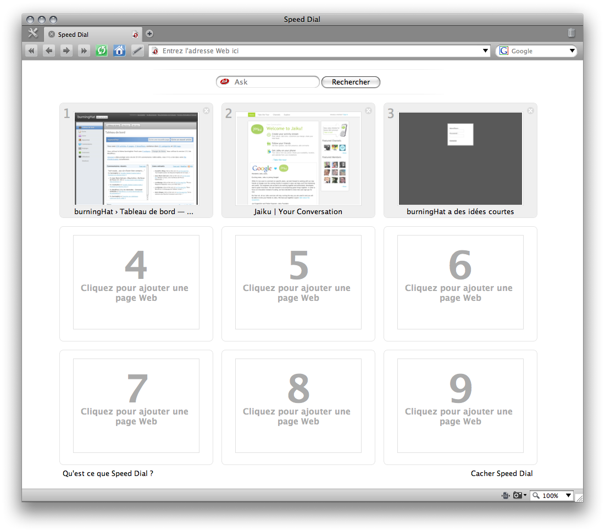Toggle images with the camera icon
The image size is (605, 532).
518,495
